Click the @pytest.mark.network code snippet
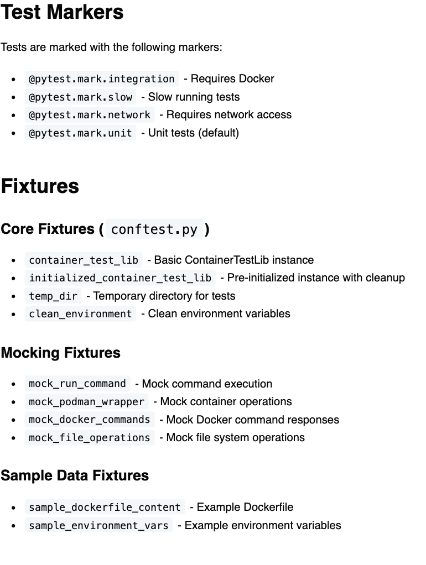This screenshot has height=565, width=426. click(x=90, y=115)
